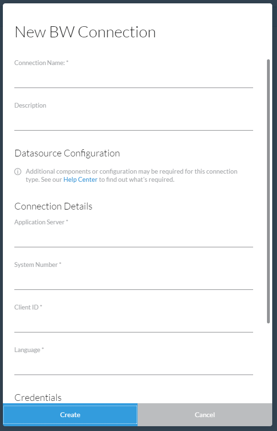Screen dimensions: 277x431
Task: Focus the Client ID input field
Action: tap(133, 323)
